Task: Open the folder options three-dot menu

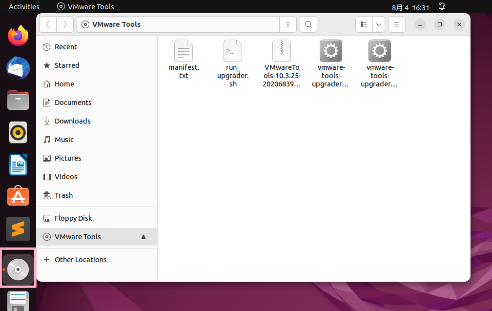Action: [x=288, y=24]
